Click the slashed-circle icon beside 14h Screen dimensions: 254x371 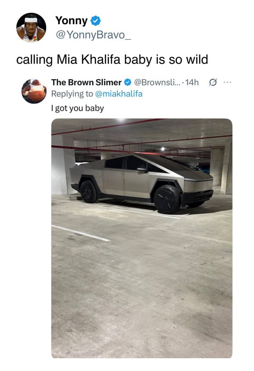(x=212, y=82)
